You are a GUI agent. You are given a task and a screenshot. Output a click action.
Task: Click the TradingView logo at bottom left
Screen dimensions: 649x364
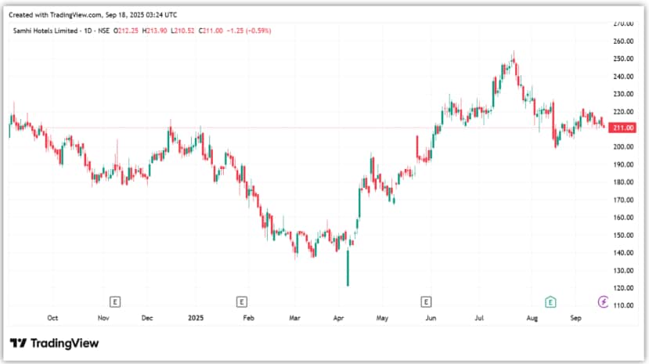(54, 343)
